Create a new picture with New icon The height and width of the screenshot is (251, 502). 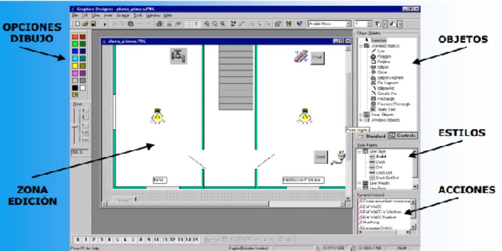77,24
